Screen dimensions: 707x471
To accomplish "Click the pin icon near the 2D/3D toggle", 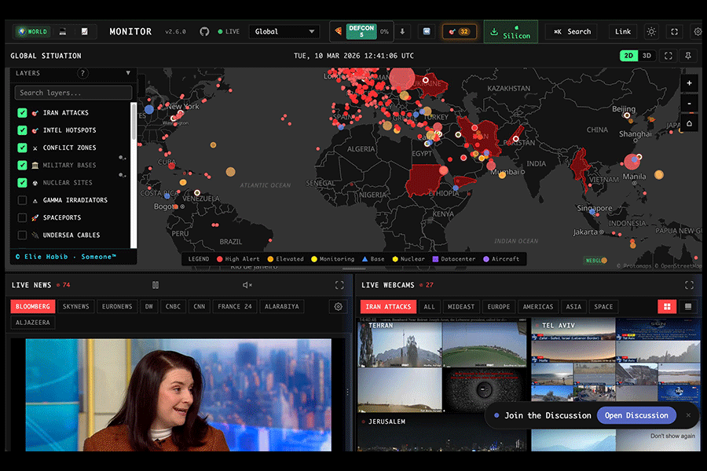I will [687, 56].
